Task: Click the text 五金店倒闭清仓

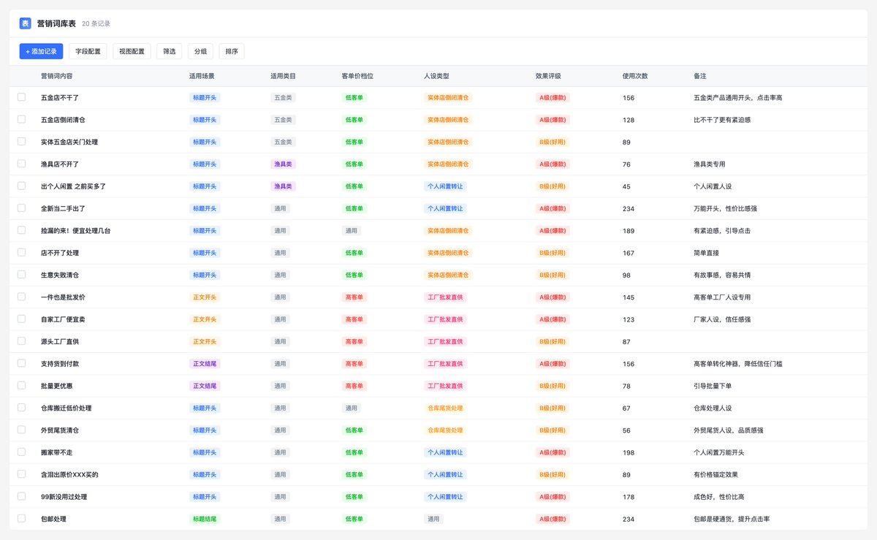Action: click(x=63, y=120)
